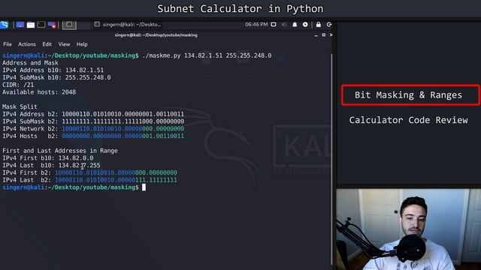Click the "IPv4 First b10: 134.82.0.0" line
This screenshot has height=270, width=481.
[48, 158]
